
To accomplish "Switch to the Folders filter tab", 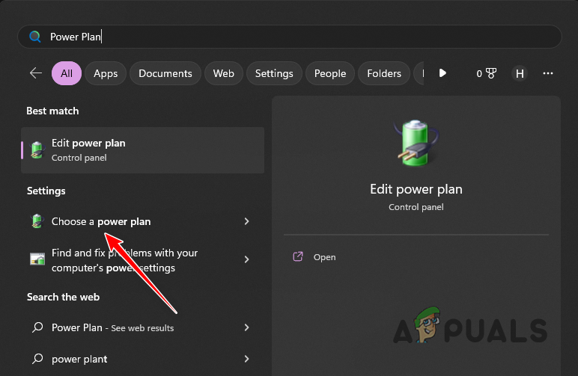I will click(384, 73).
